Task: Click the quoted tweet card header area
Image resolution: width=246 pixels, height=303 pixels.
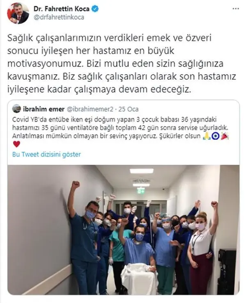Action: (76, 109)
